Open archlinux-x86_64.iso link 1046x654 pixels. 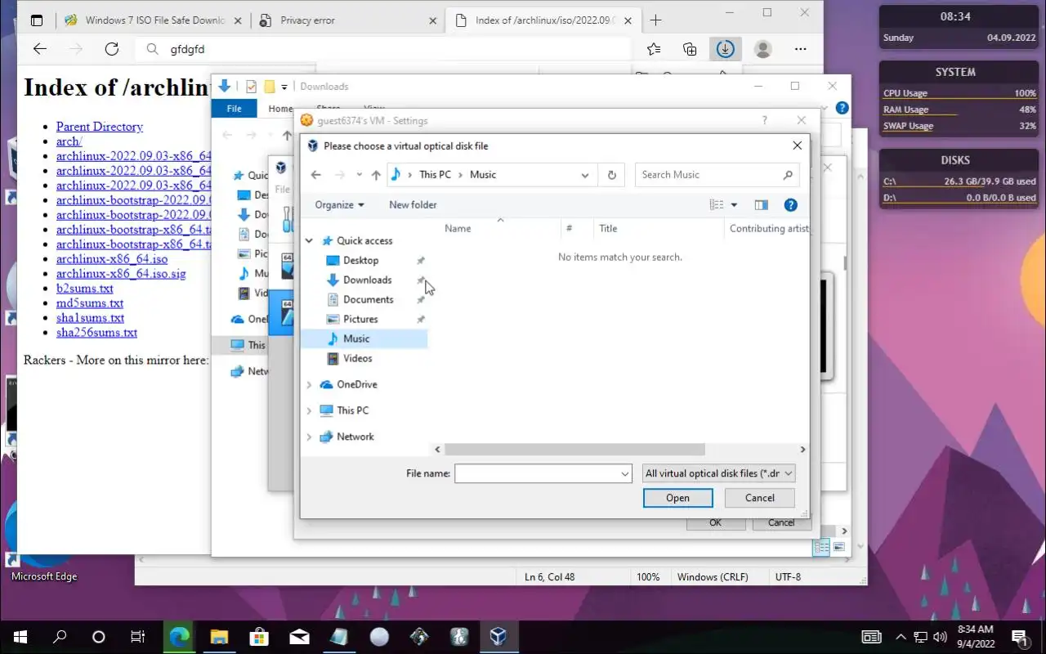click(112, 259)
